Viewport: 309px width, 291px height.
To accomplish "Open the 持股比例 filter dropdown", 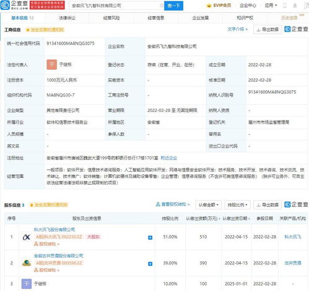I will point(237,205).
